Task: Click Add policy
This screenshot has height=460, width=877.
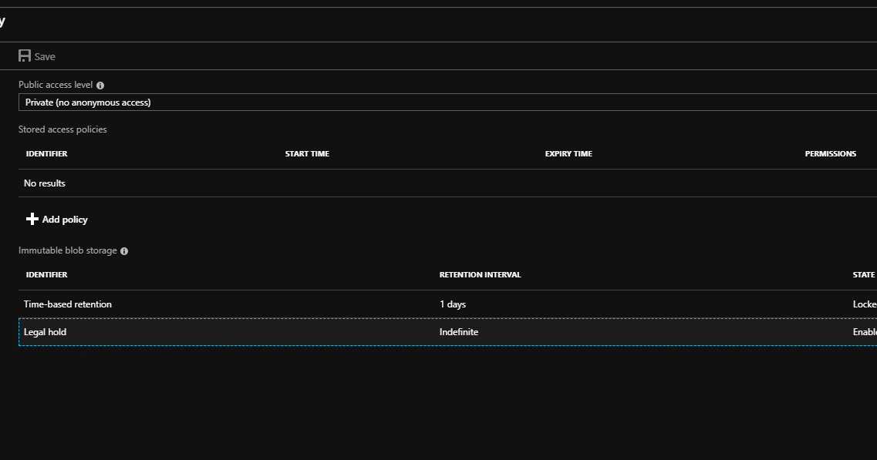Action: 65,219
